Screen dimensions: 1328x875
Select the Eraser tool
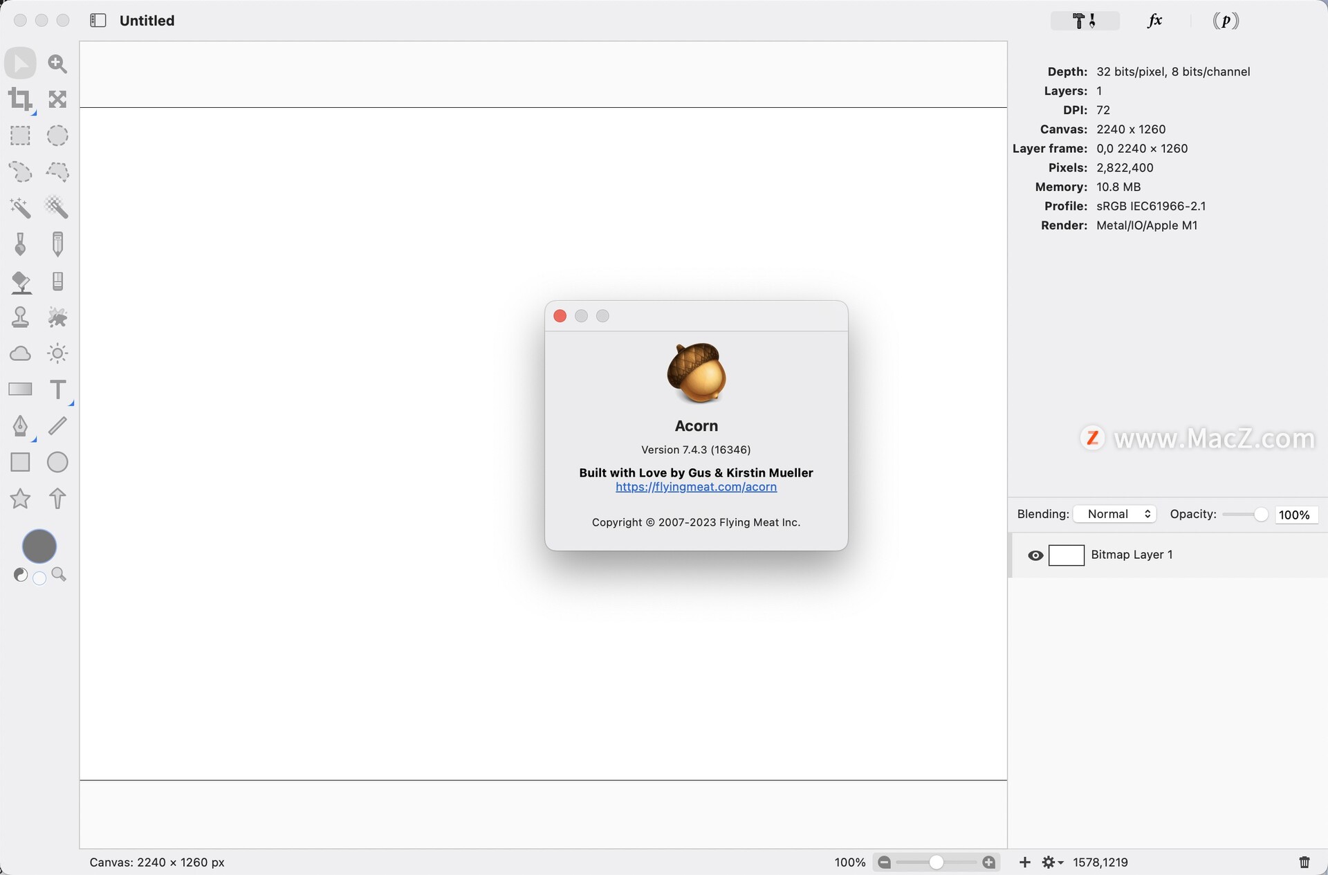(58, 281)
